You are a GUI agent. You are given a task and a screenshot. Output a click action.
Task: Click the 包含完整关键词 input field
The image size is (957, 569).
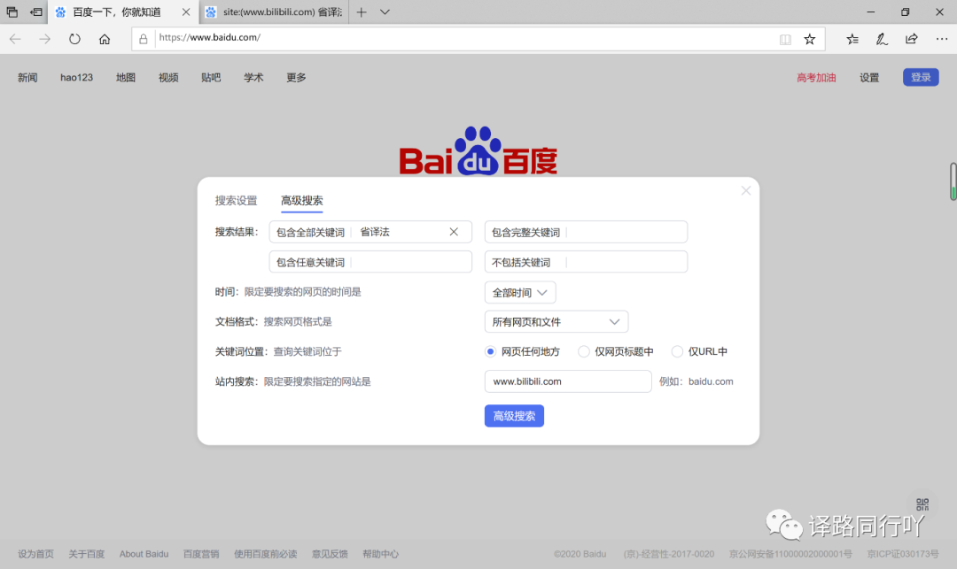pos(586,232)
